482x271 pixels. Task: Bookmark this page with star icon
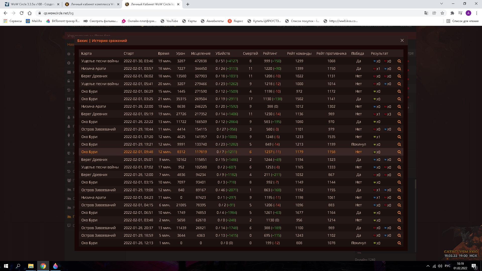pyautogui.click(x=442, y=13)
